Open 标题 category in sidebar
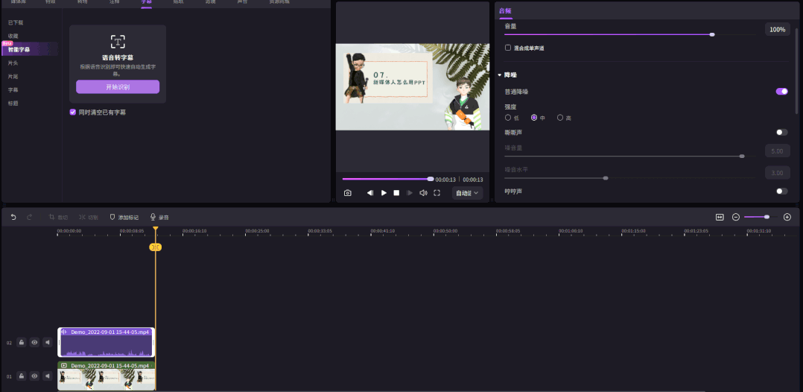Image resolution: width=803 pixels, height=392 pixels. (13, 103)
